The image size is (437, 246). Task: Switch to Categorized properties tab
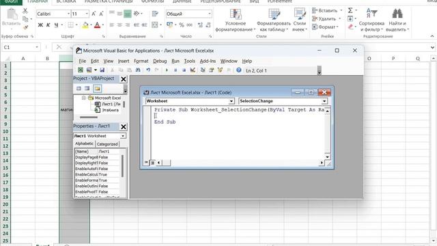coord(107,144)
